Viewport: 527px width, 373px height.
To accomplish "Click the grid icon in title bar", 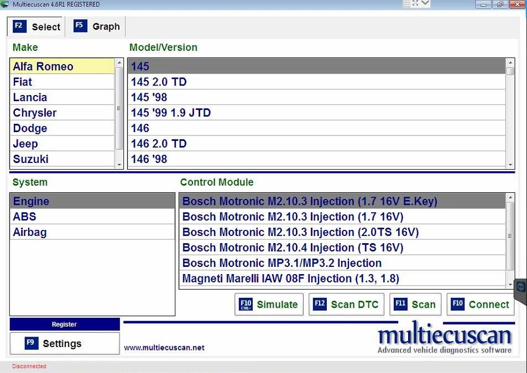I will (406, 4).
